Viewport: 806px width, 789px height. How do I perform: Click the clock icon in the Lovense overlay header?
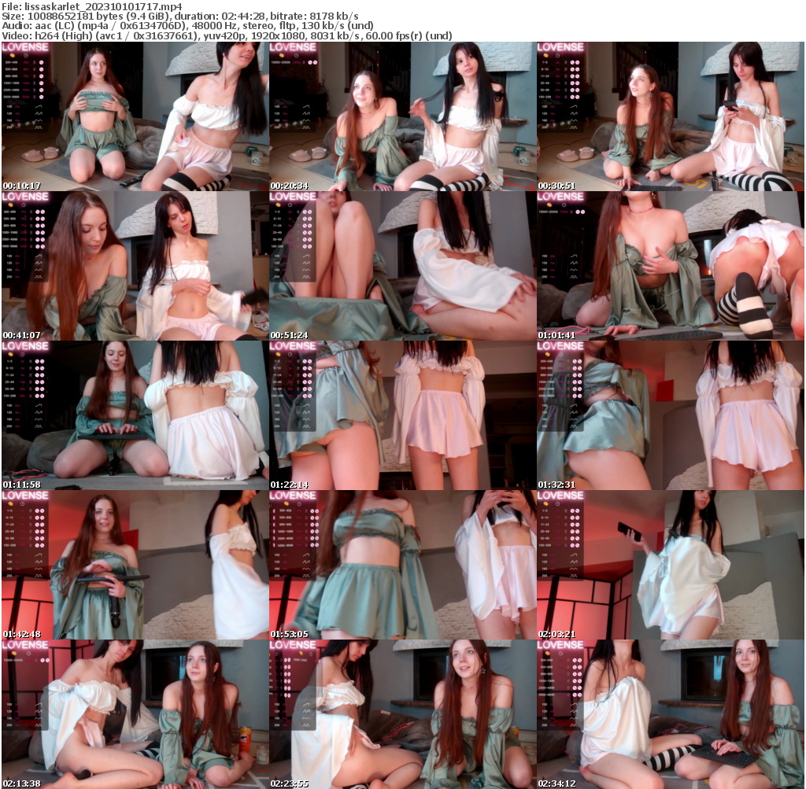26,55
